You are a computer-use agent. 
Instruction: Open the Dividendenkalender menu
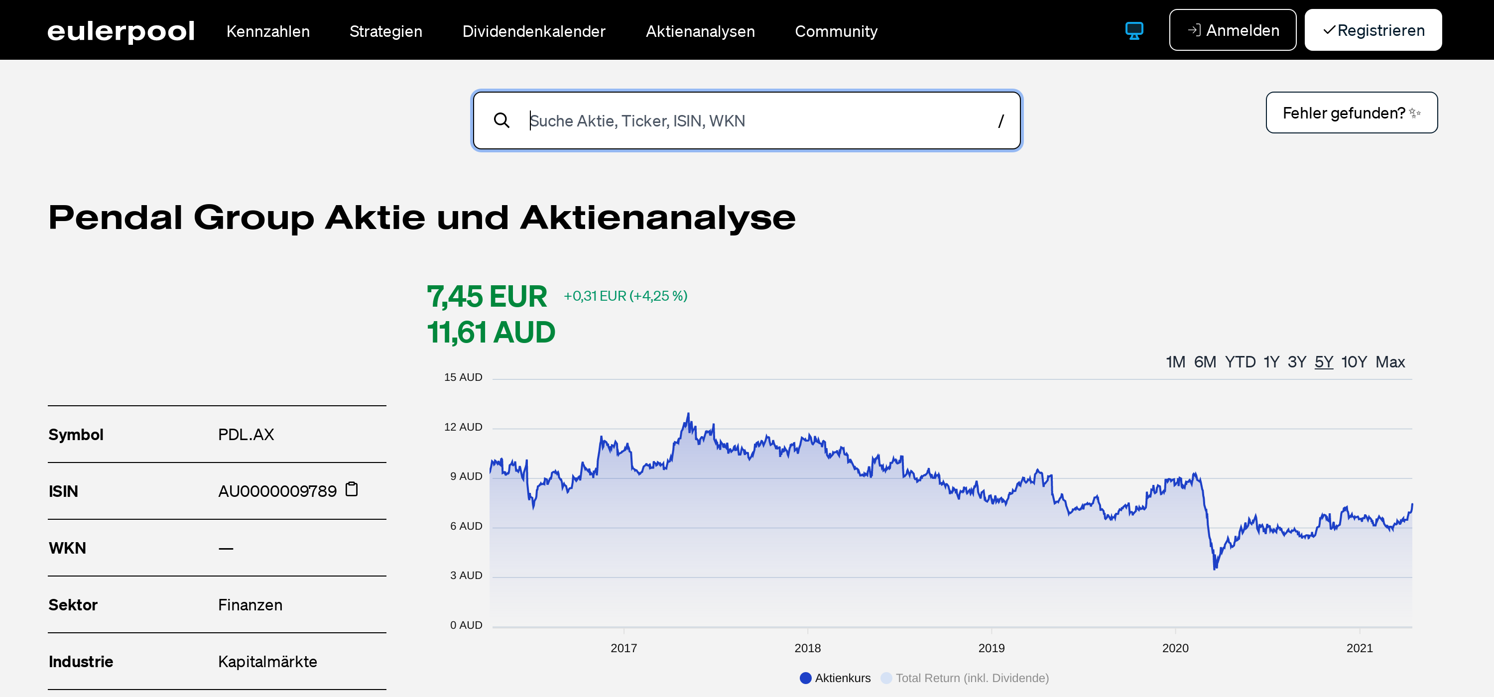tap(534, 31)
